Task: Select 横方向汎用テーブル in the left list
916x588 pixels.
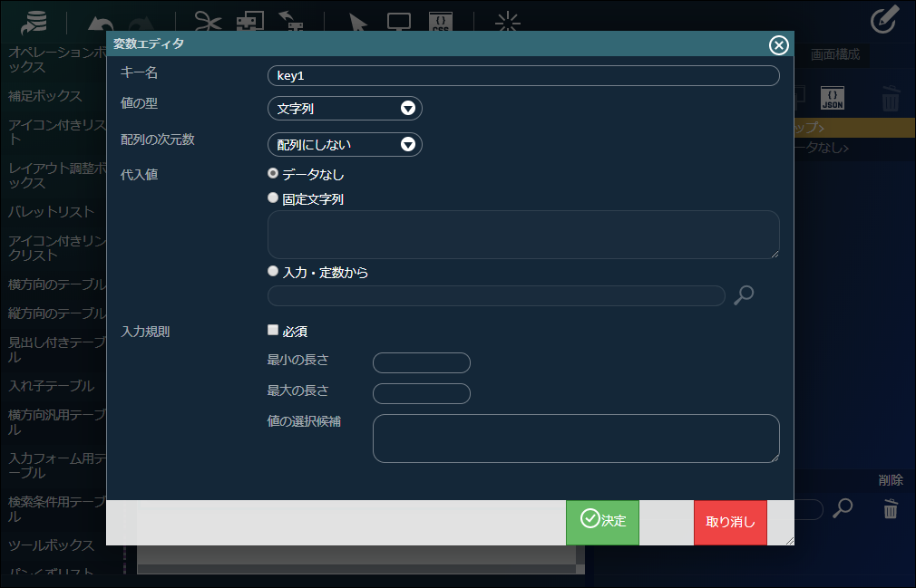Action: pos(57,422)
